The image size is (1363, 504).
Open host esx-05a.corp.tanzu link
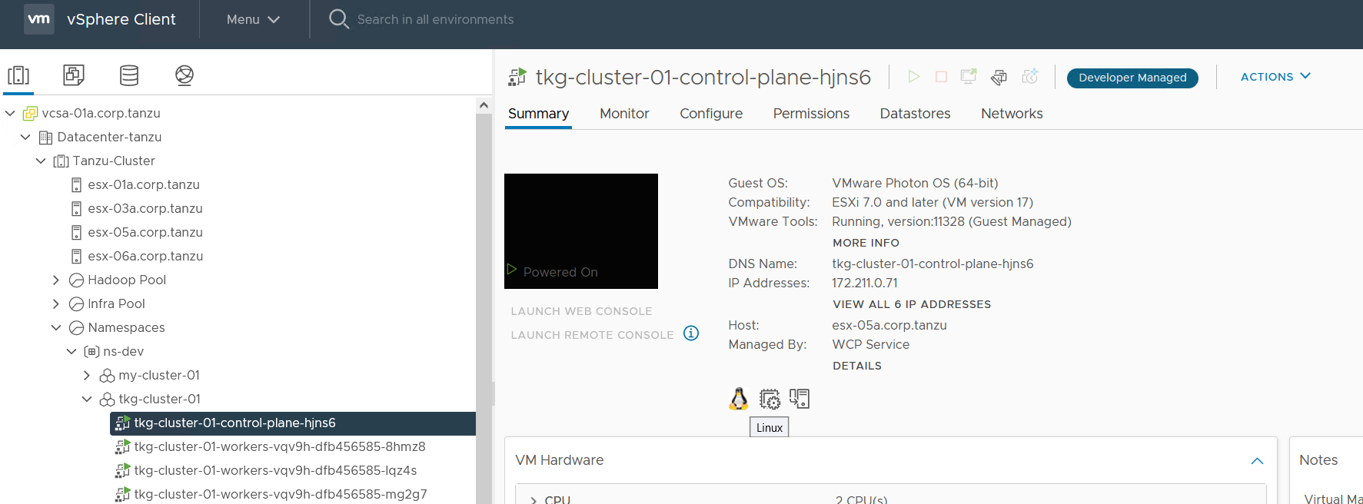click(x=889, y=325)
